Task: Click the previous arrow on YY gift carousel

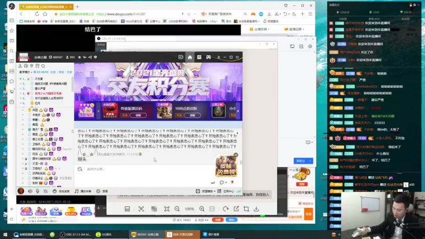Action: coord(98,111)
